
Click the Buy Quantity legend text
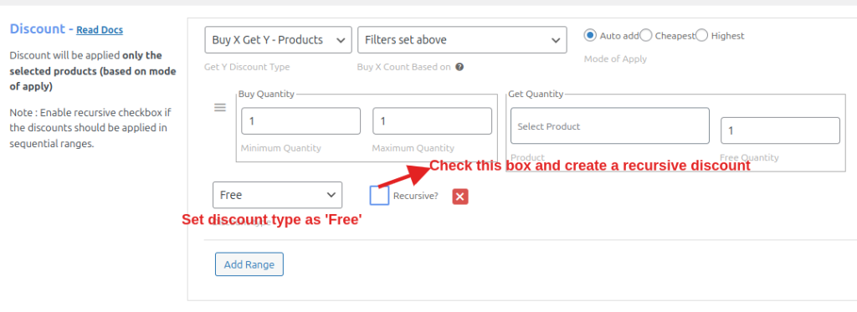coord(266,94)
